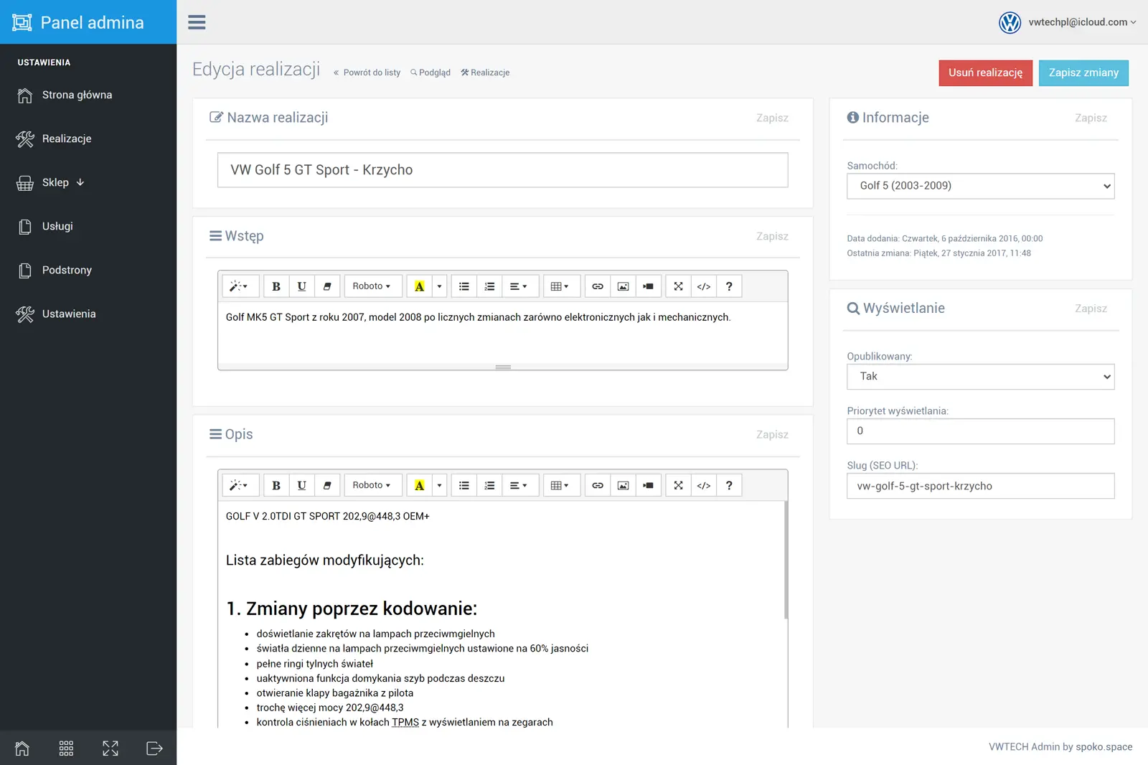Open the Samochód dropdown
Image resolution: width=1148 pixels, height=765 pixels.
click(980, 186)
